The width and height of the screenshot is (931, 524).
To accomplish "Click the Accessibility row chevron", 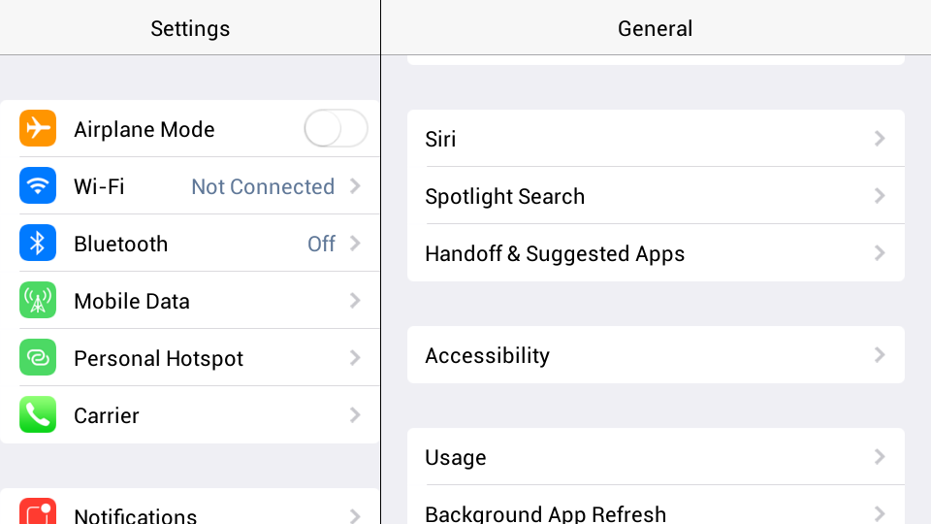I will pyautogui.click(x=880, y=355).
